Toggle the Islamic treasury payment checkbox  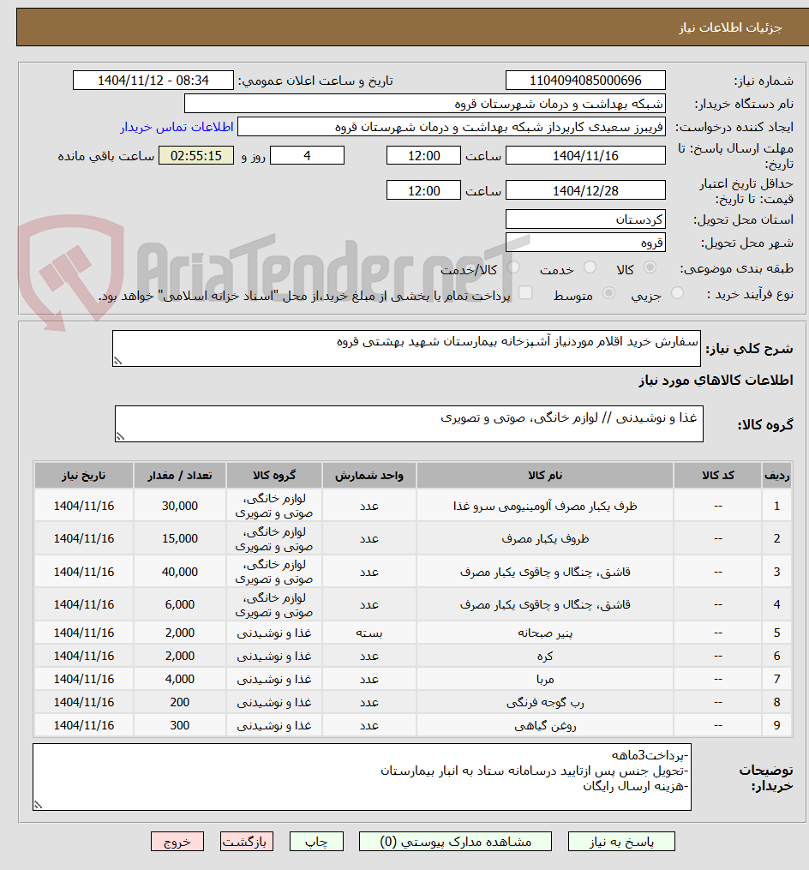click(x=524, y=293)
